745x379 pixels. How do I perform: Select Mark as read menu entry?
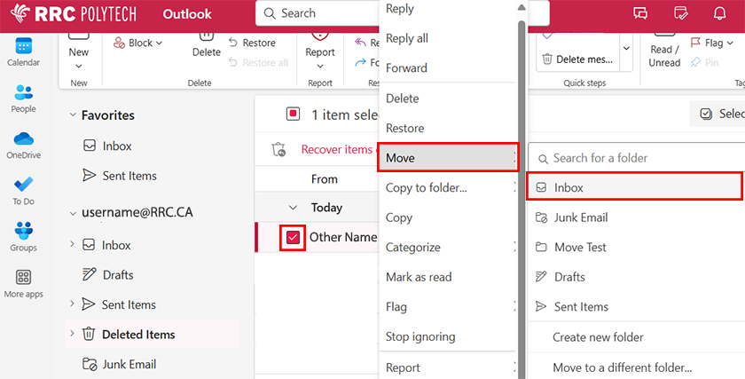[x=419, y=277]
